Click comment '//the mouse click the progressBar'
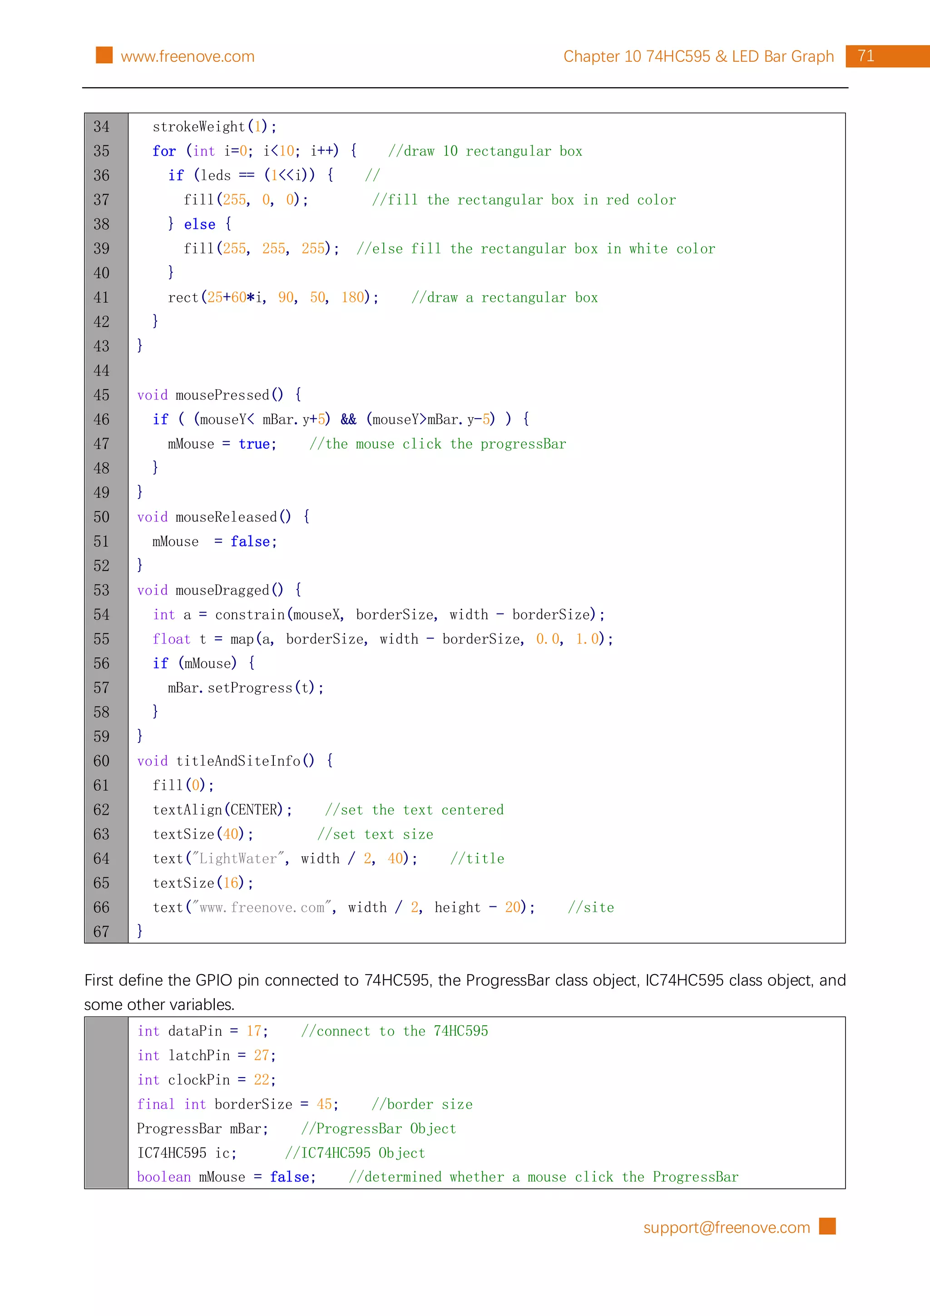 click(438, 444)
